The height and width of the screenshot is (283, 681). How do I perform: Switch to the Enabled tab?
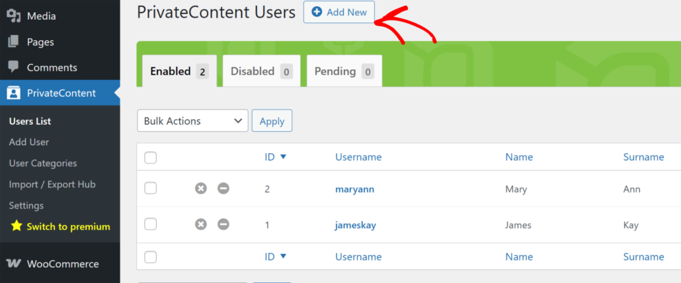tap(179, 71)
